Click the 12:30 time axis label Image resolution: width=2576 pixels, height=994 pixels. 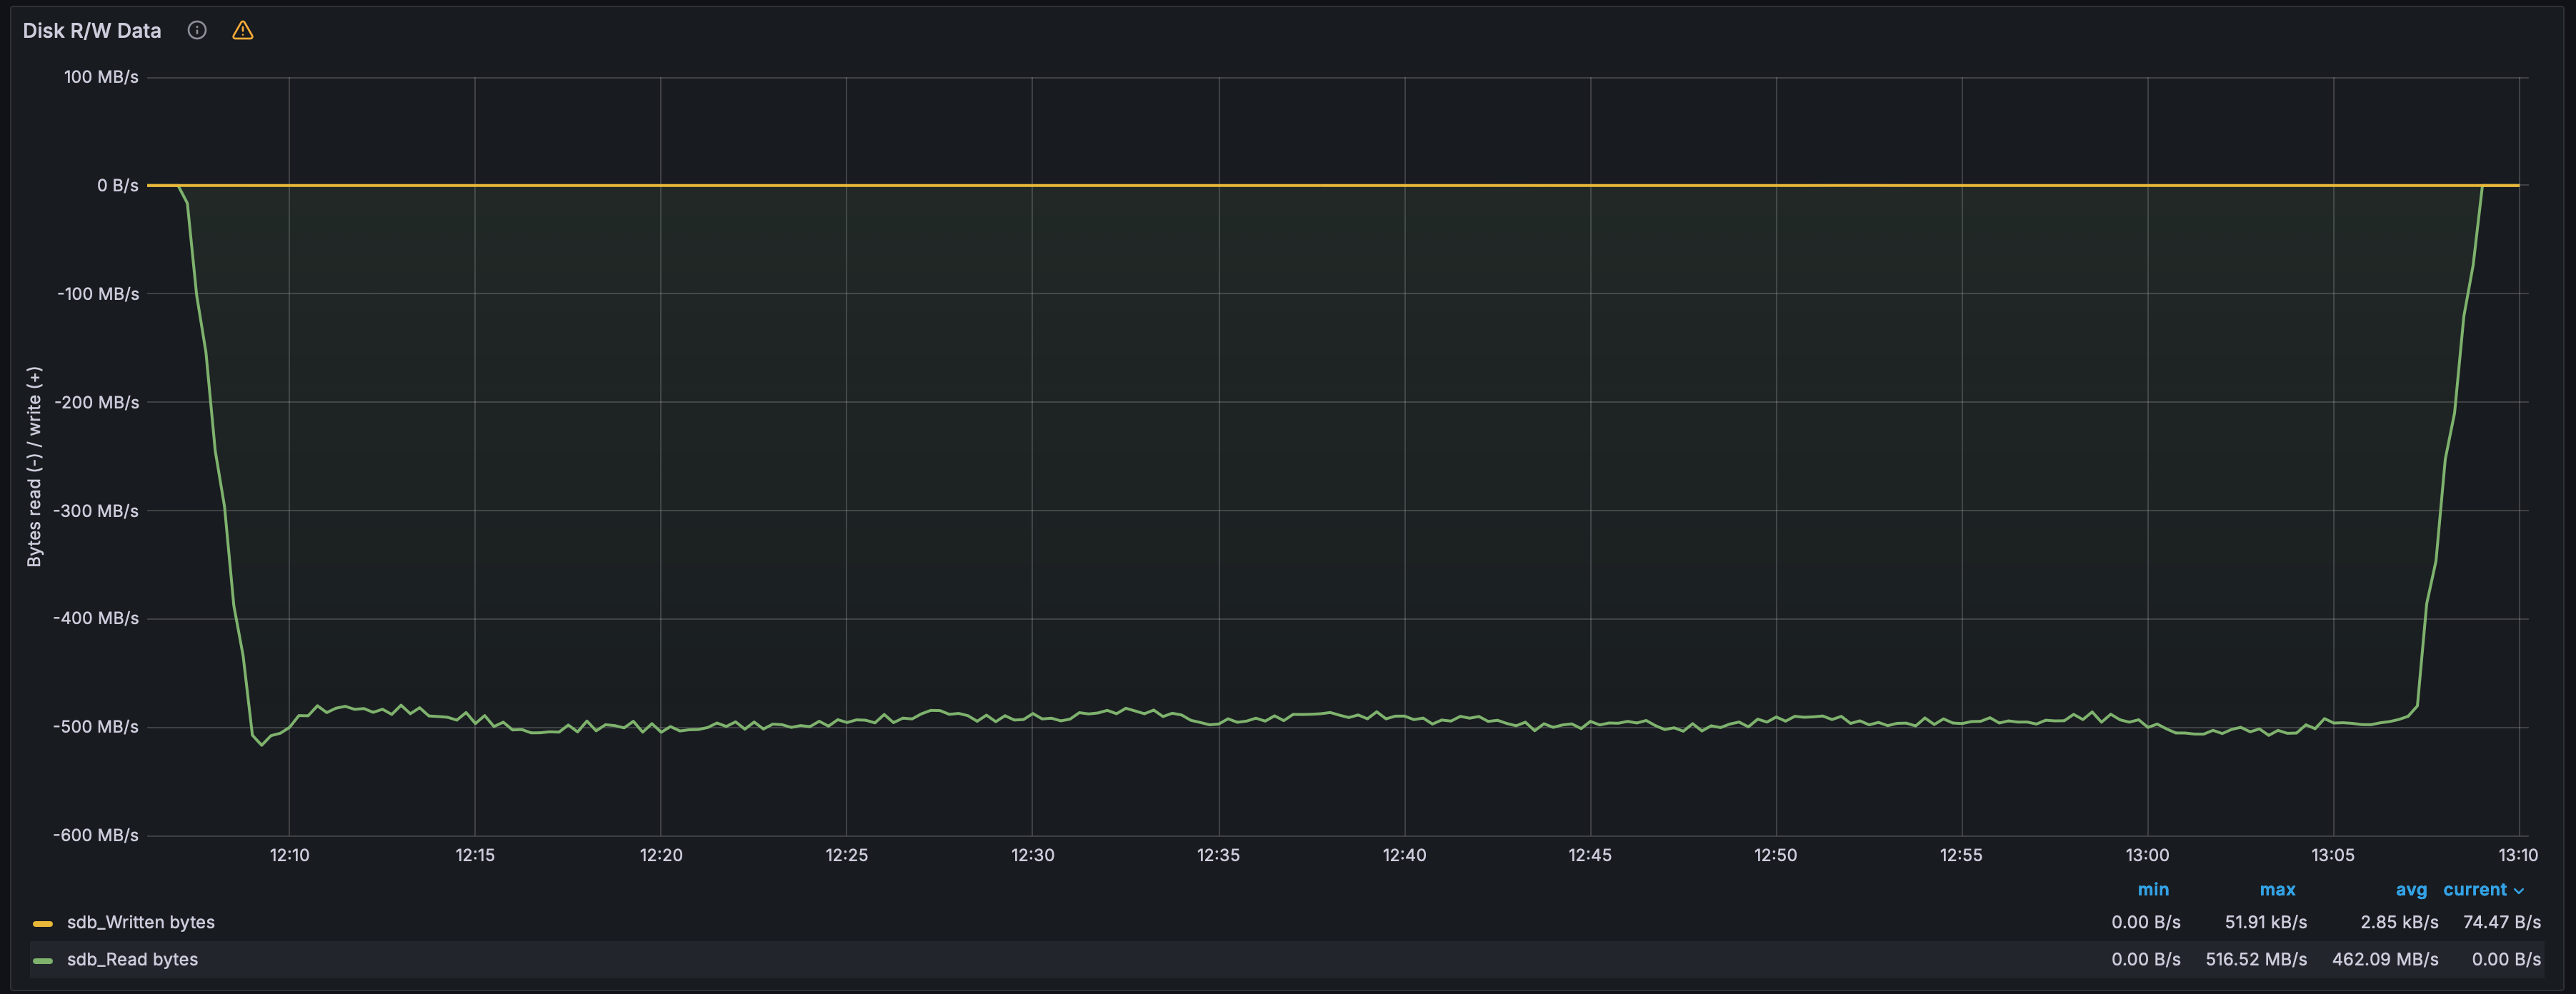1032,855
